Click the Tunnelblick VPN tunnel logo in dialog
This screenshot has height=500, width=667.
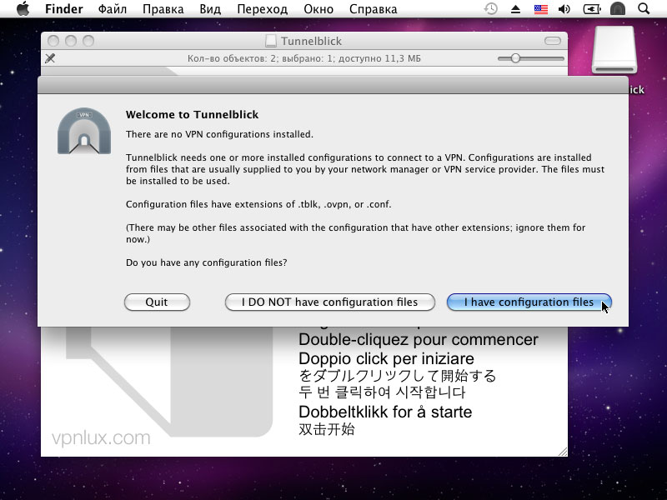click(x=84, y=131)
